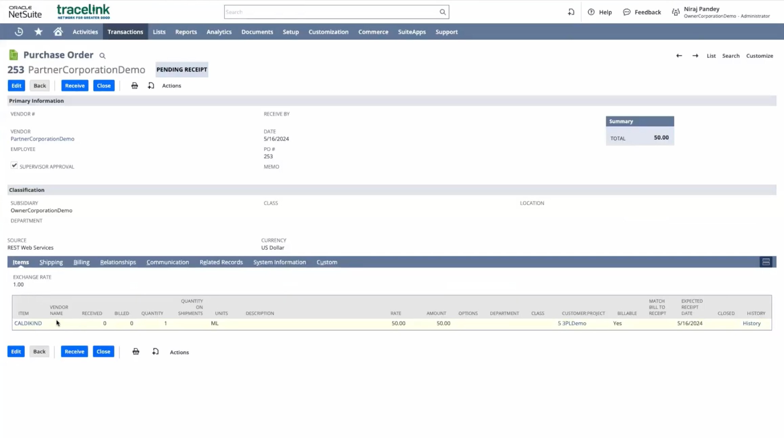Click the global search magnifier icon
This screenshot has width=784, height=438.
(x=442, y=12)
